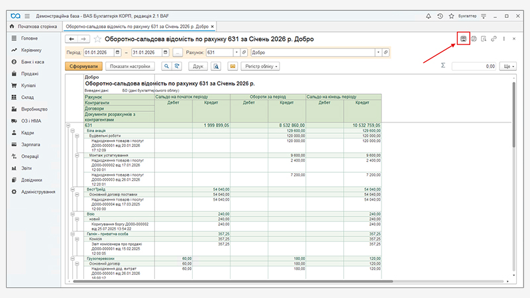Image resolution: width=530 pixels, height=298 pixels.
Task: Click the save report icon highlighted in red
Action: coord(463,39)
